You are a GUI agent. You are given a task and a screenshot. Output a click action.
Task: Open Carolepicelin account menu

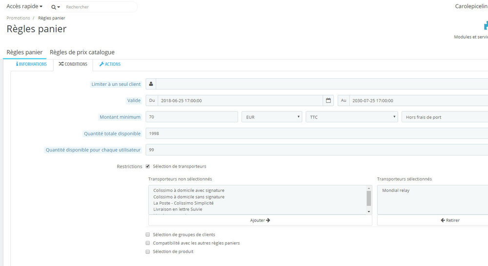471,6
